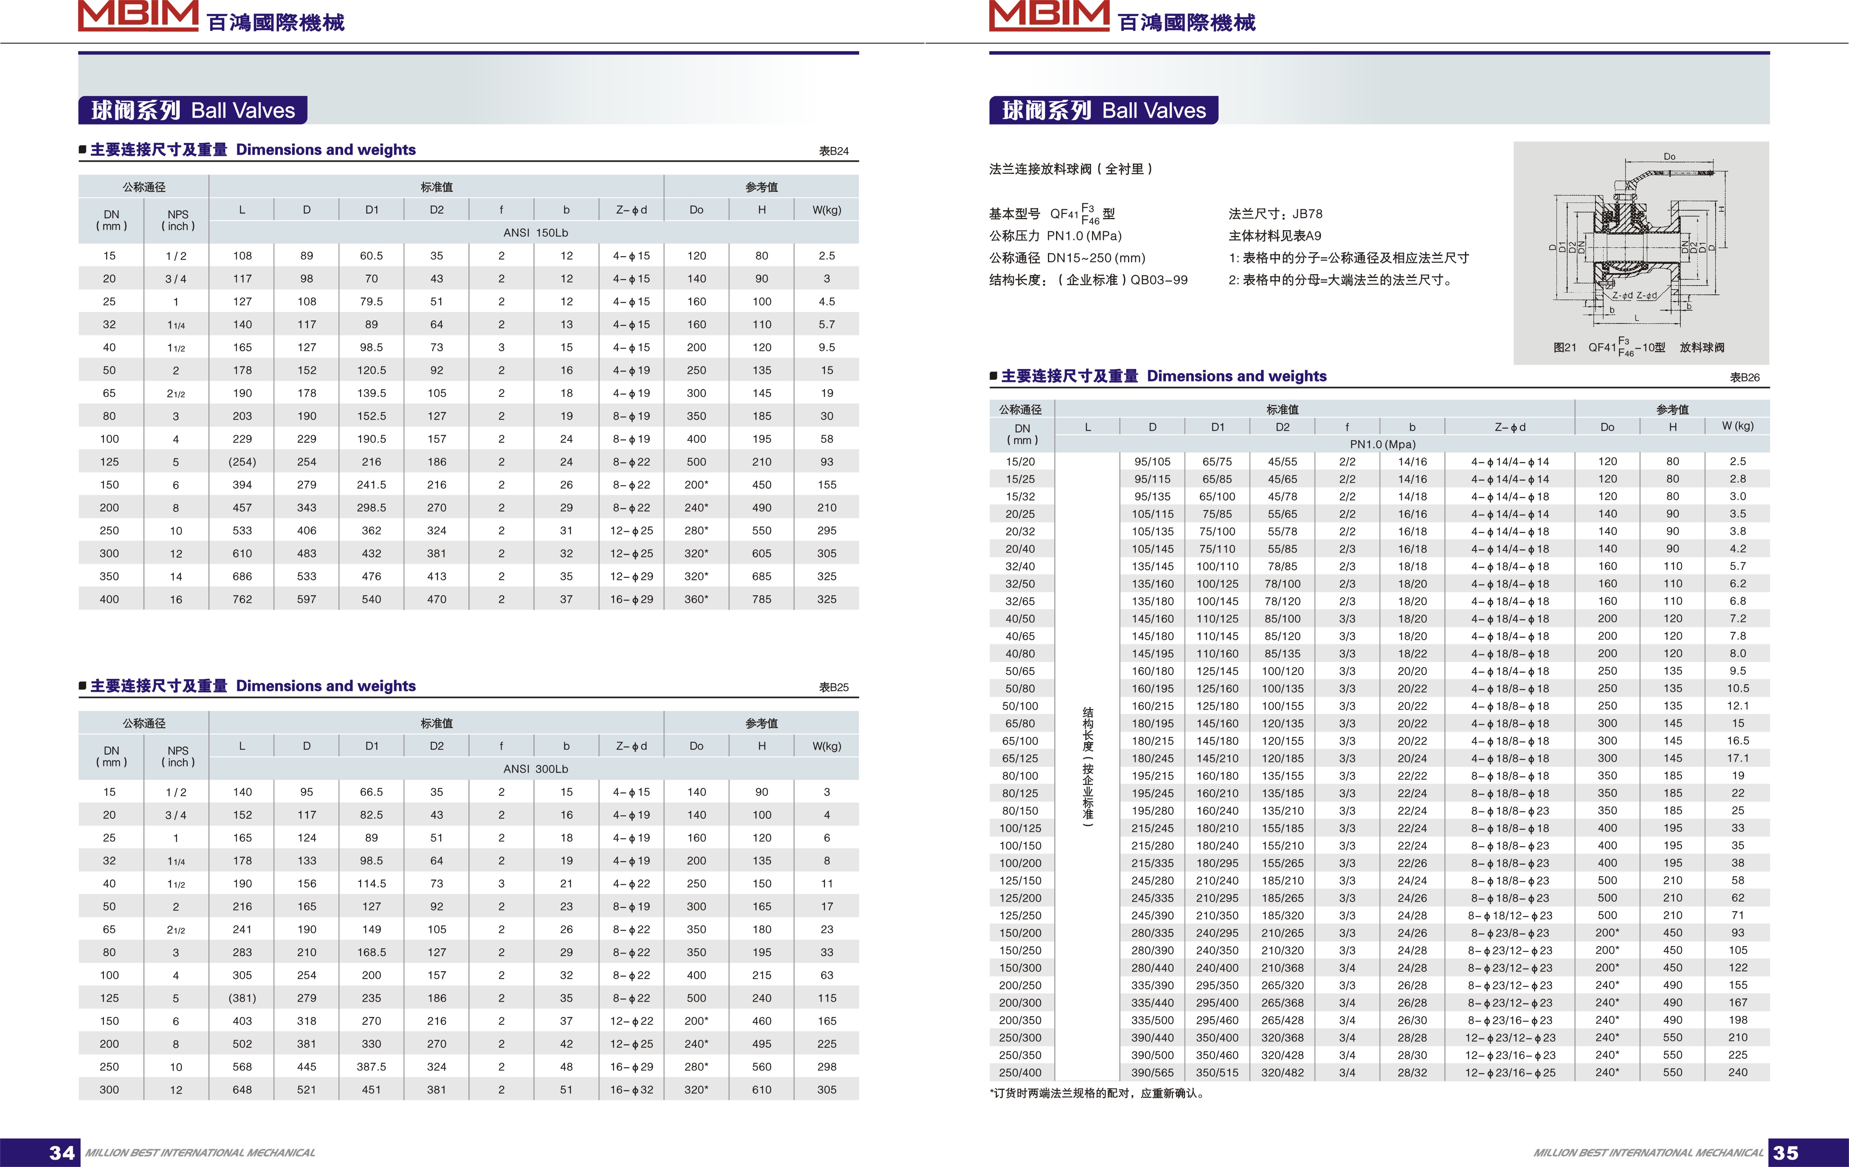Select the '114.5' cell in table B25

pyautogui.click(x=371, y=884)
